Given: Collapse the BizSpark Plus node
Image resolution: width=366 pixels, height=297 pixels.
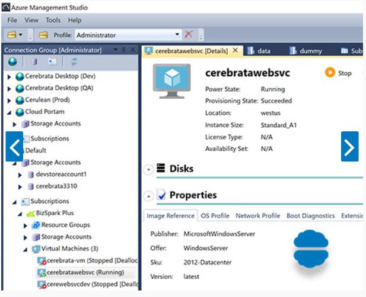Looking at the screenshot, I should [20, 214].
